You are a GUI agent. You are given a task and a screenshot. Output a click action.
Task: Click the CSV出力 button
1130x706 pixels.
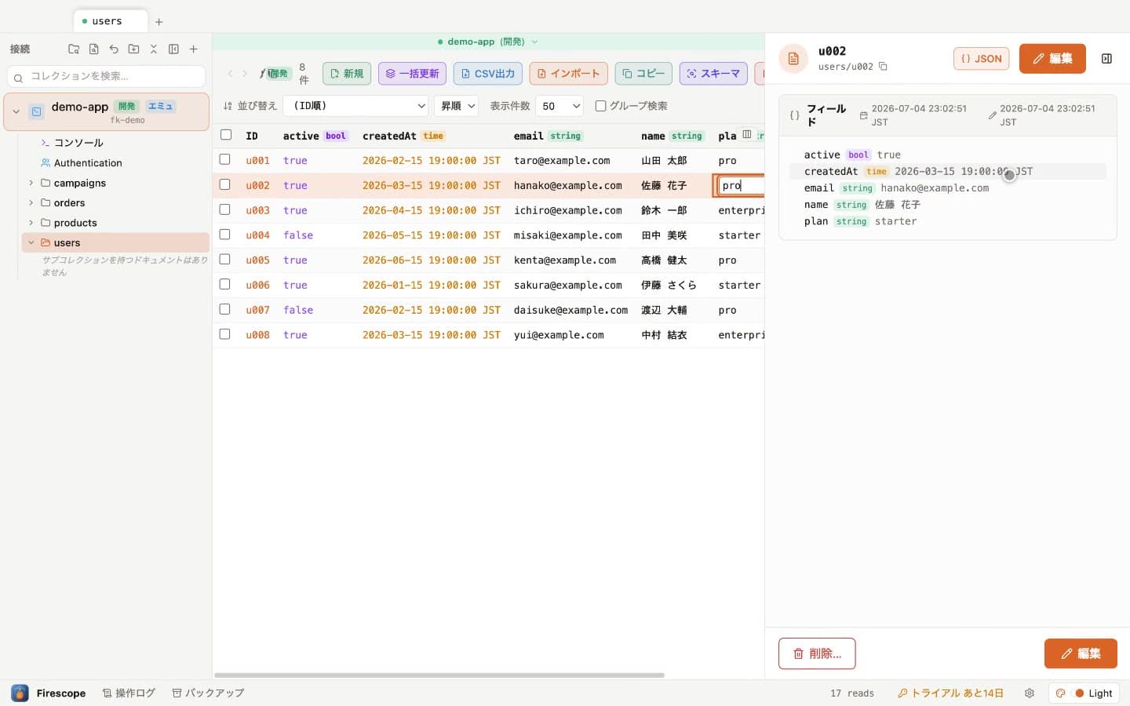point(487,73)
